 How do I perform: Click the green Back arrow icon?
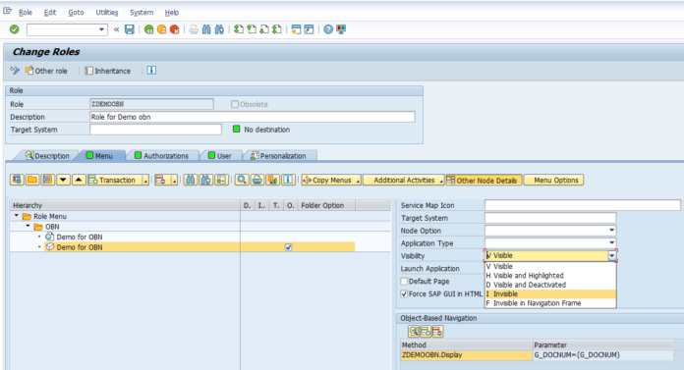tap(148, 29)
